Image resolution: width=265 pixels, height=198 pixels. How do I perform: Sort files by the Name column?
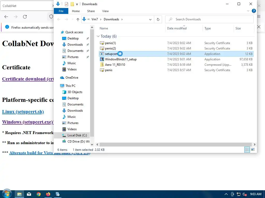tap(104, 28)
